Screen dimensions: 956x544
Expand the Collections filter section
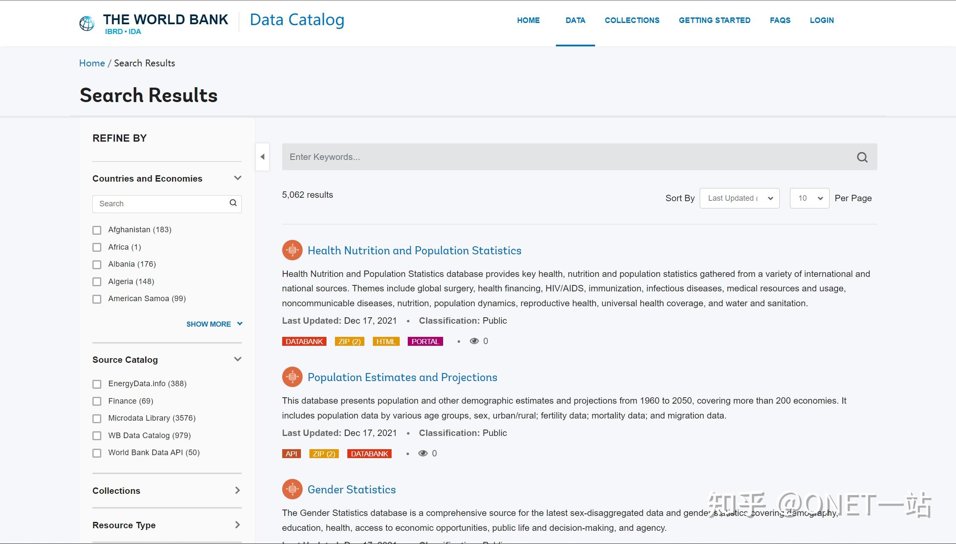pyautogui.click(x=238, y=490)
